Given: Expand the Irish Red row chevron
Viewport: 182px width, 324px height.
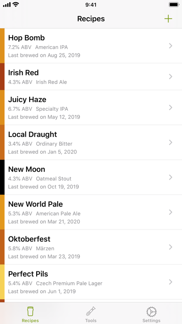Looking at the screenshot, I should 170,77.
